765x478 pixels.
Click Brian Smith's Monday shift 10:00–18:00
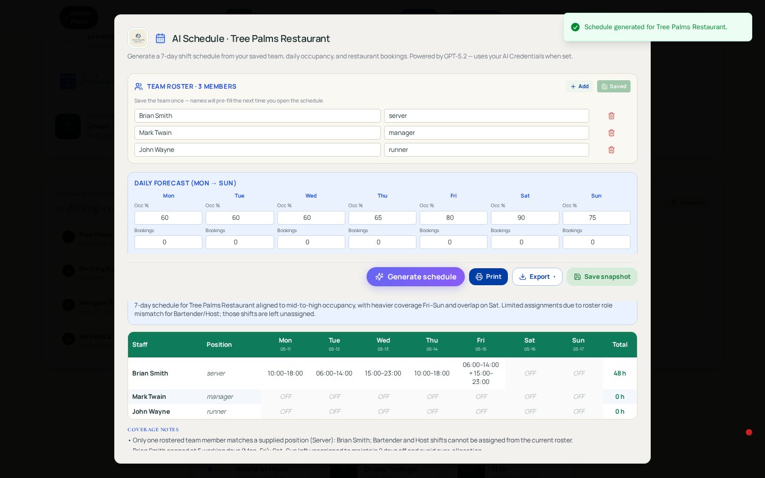(285, 373)
